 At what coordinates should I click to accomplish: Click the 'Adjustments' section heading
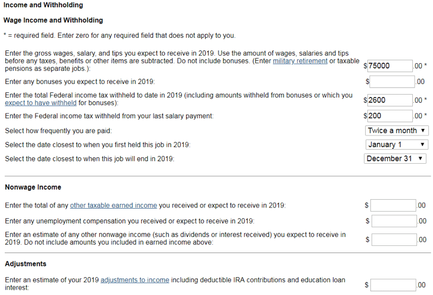pos(25,264)
